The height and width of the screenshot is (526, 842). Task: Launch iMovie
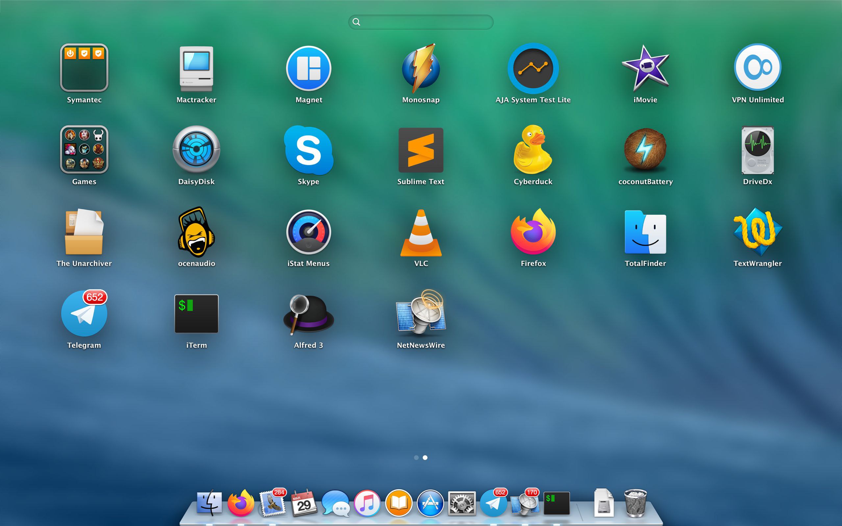pos(645,68)
